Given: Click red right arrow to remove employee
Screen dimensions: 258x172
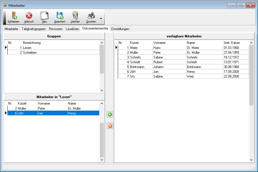Looking at the screenshot, I should (x=110, y=126).
